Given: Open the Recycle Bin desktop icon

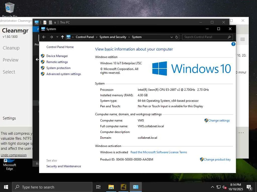Looking at the screenshot, I should (10, 10).
